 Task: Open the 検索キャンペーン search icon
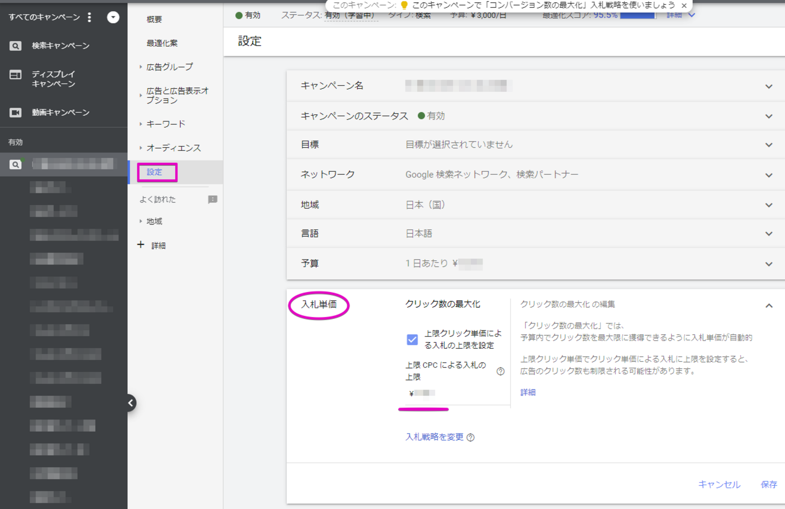(x=16, y=46)
